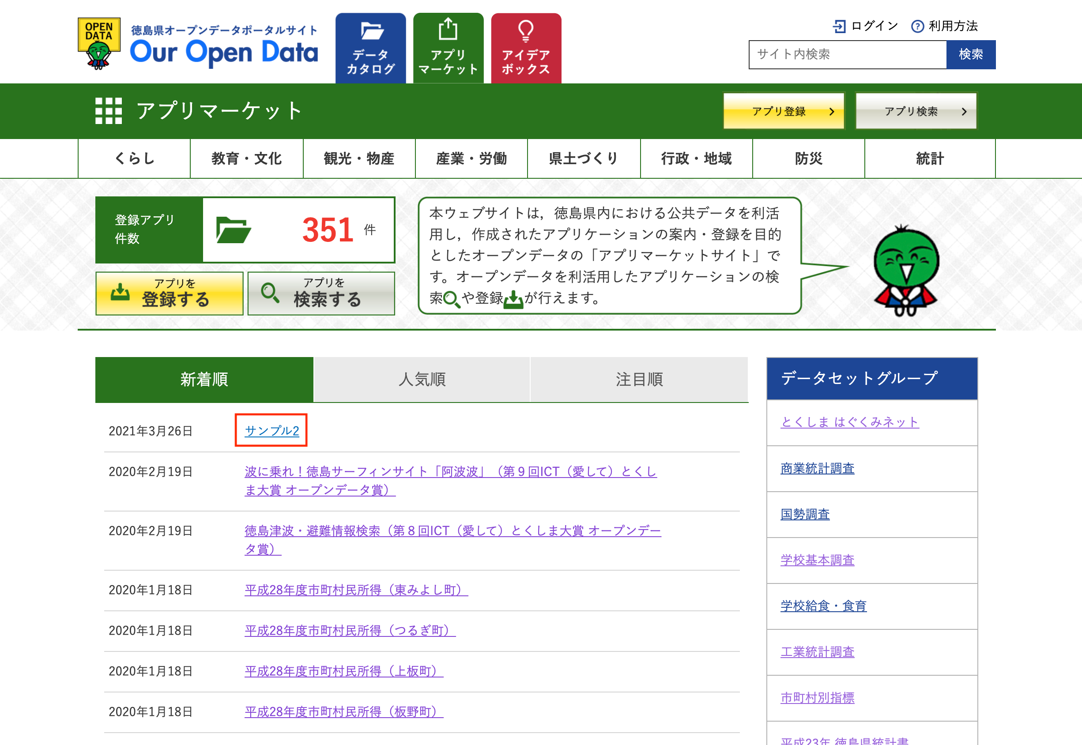The image size is (1082, 745).
Task: Click the 351 registered app count
Action: point(328,230)
